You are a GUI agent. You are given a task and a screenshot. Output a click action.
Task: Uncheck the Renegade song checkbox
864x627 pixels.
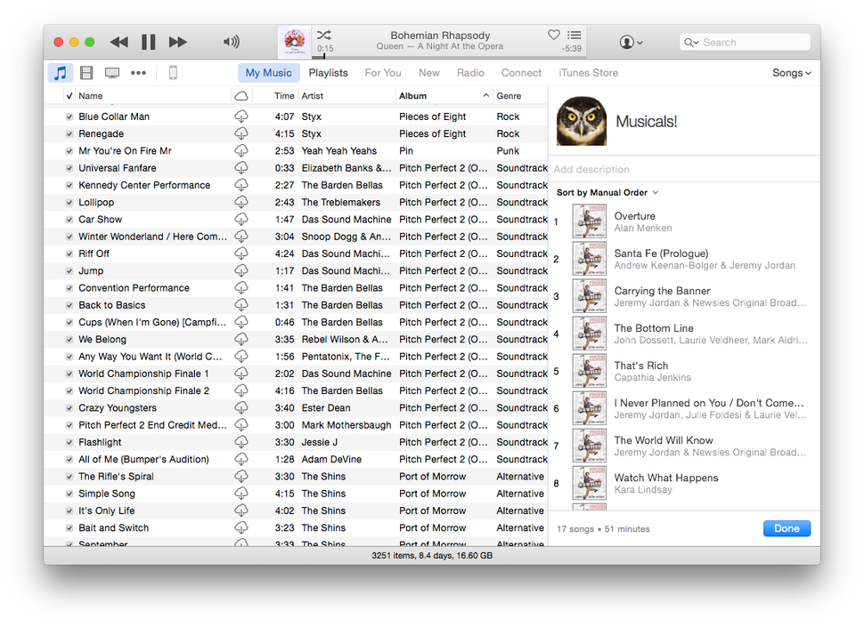[x=71, y=133]
